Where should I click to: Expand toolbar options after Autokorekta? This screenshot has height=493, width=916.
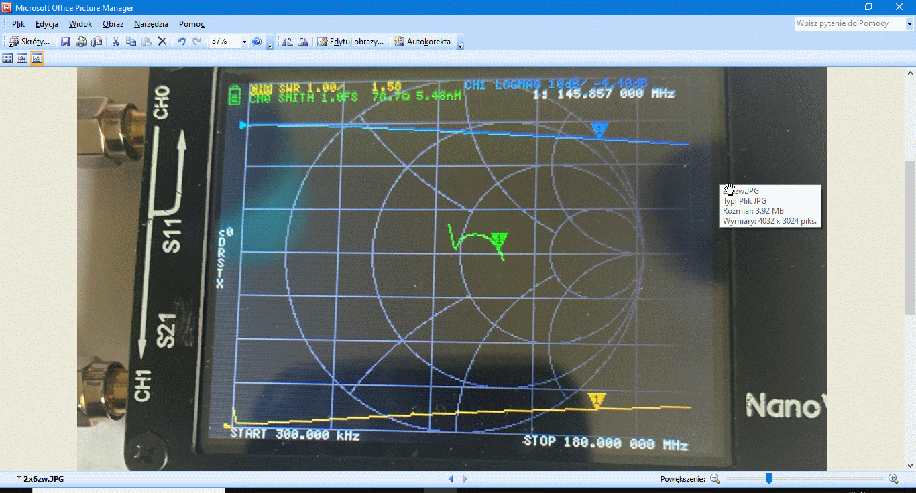[x=460, y=44]
